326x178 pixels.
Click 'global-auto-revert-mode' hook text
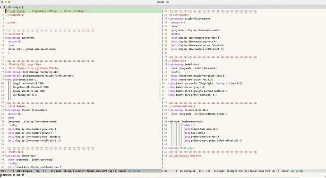click(x=41, y=49)
